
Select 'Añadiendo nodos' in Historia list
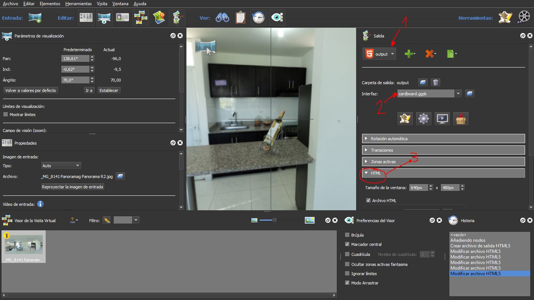(468, 240)
